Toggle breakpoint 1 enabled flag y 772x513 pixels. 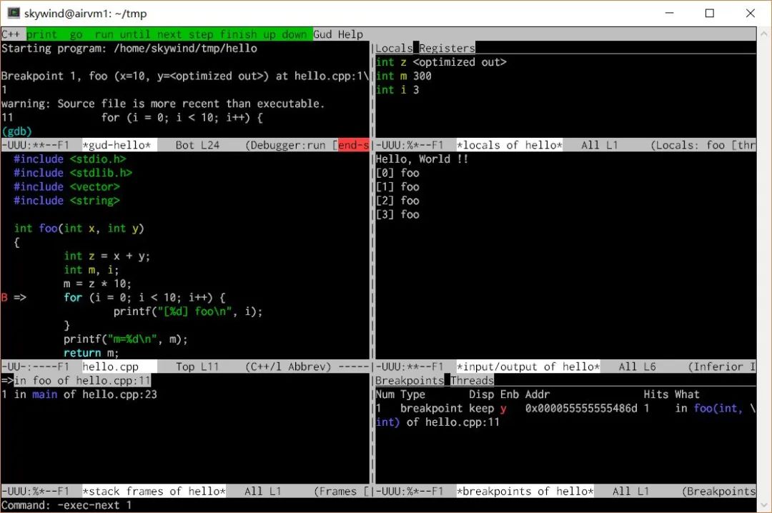point(503,408)
